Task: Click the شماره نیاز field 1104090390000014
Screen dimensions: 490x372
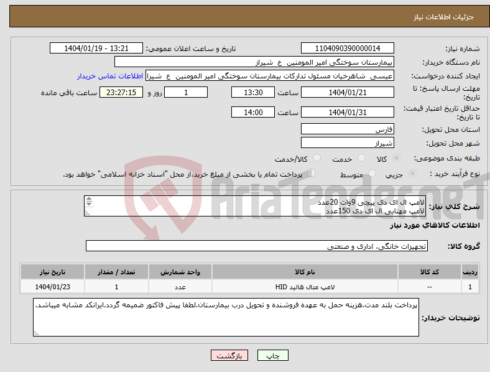Action: [347, 49]
